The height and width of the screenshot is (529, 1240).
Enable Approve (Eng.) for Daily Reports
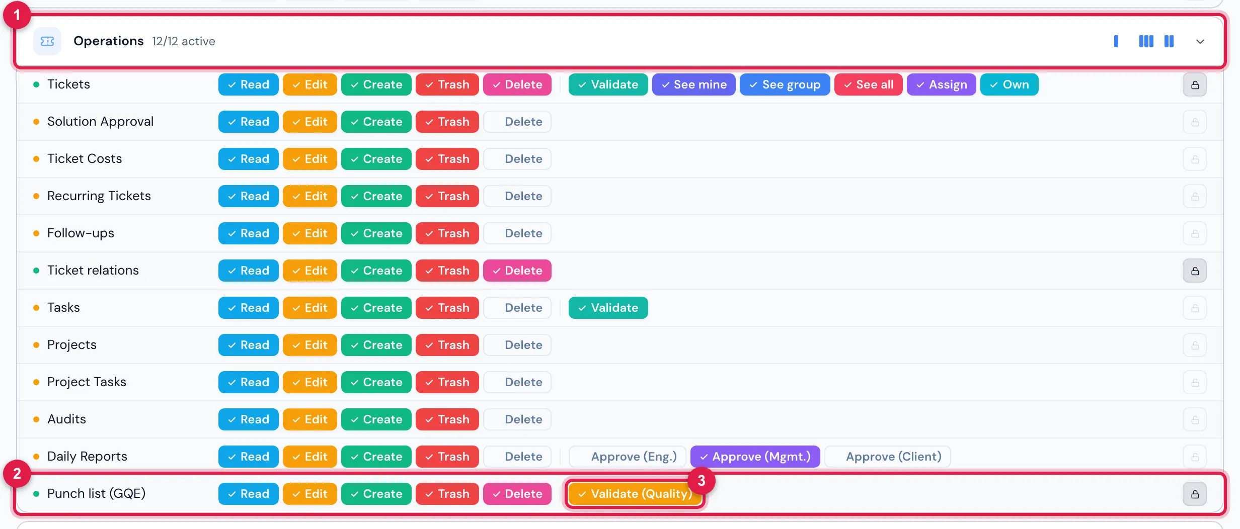tap(627, 457)
